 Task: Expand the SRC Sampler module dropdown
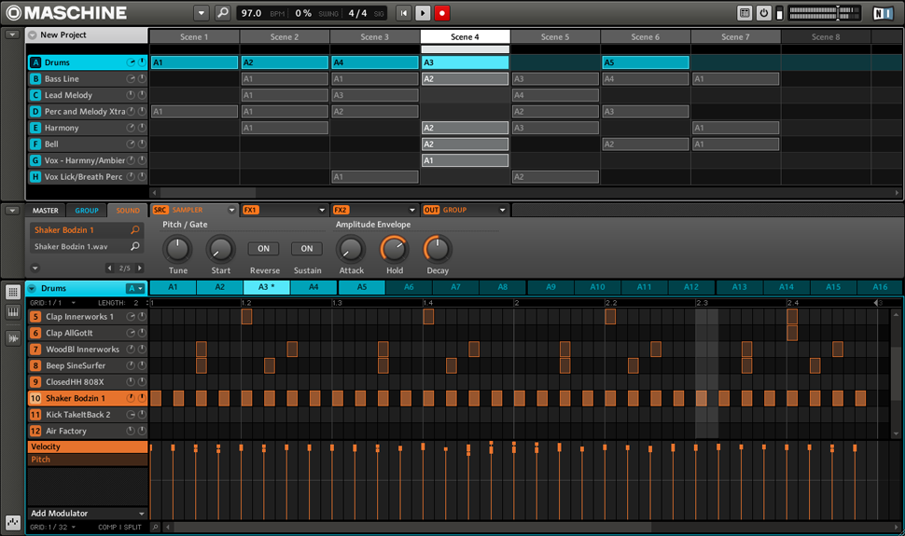pyautogui.click(x=231, y=211)
